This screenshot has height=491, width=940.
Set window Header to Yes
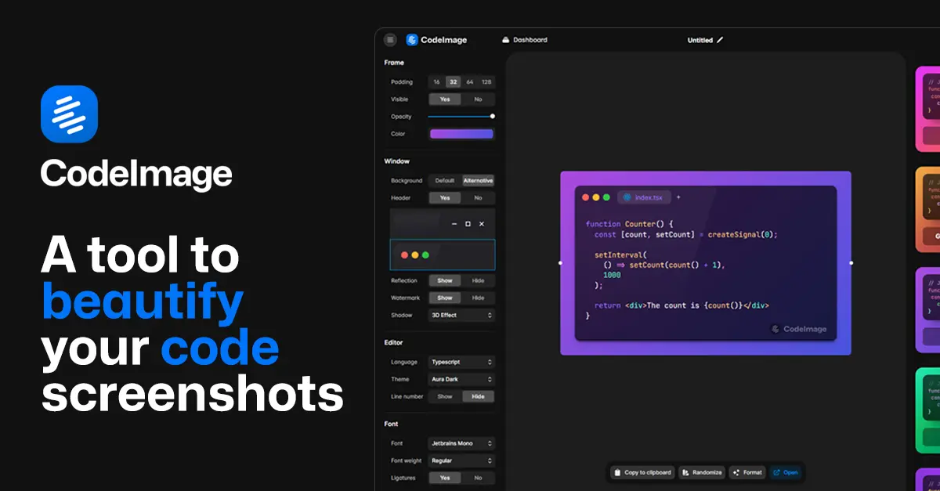[445, 197]
